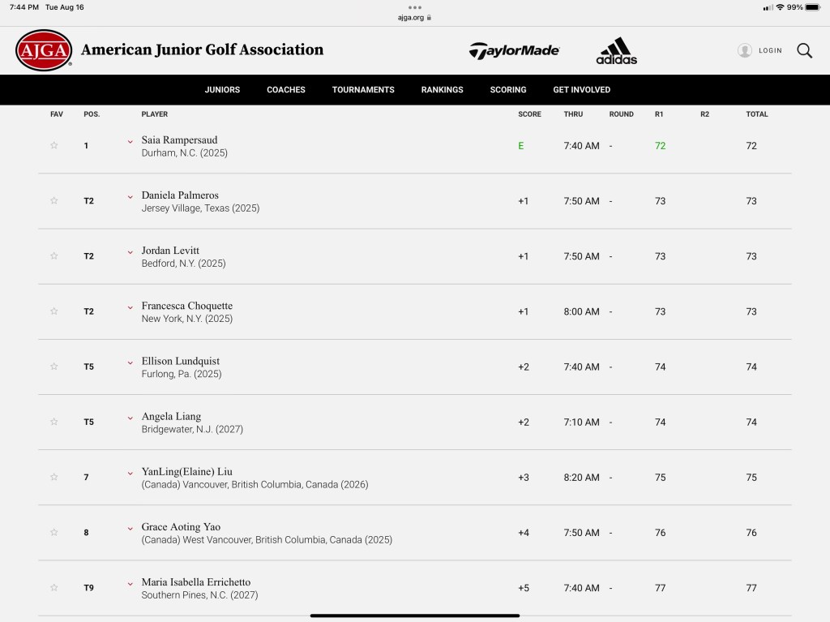Viewport: 830px width, 622px height.
Task: Expand Ellison Lundquist row details
Action: 130,362
